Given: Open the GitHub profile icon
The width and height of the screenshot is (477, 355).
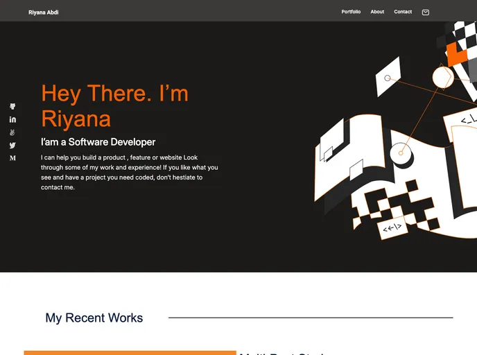Looking at the screenshot, I should [12, 106].
